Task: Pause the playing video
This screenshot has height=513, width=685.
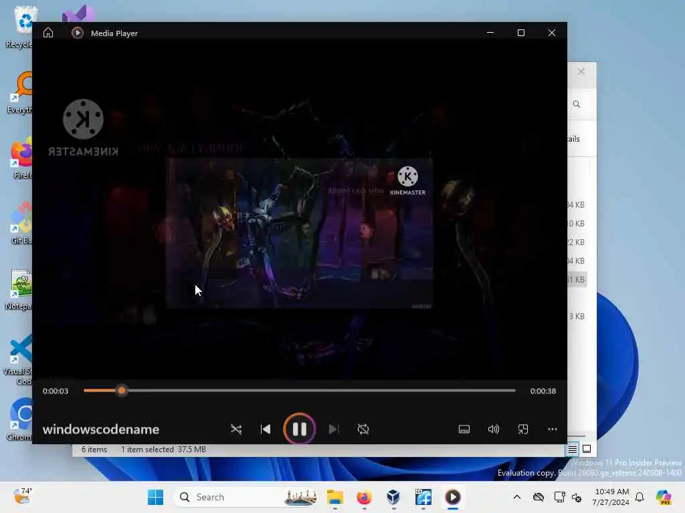Action: pos(299,429)
